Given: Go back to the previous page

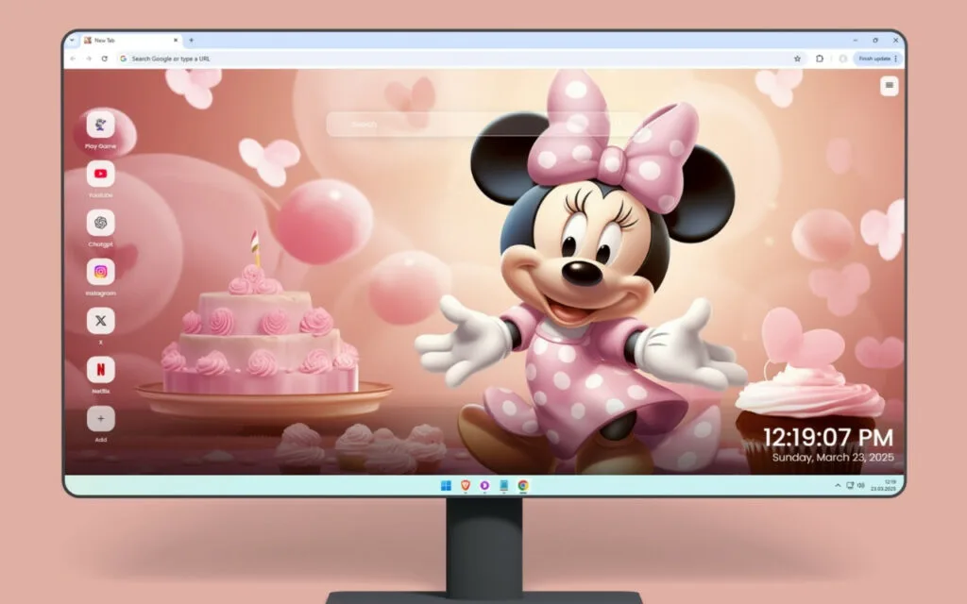Looking at the screenshot, I should (x=73, y=59).
